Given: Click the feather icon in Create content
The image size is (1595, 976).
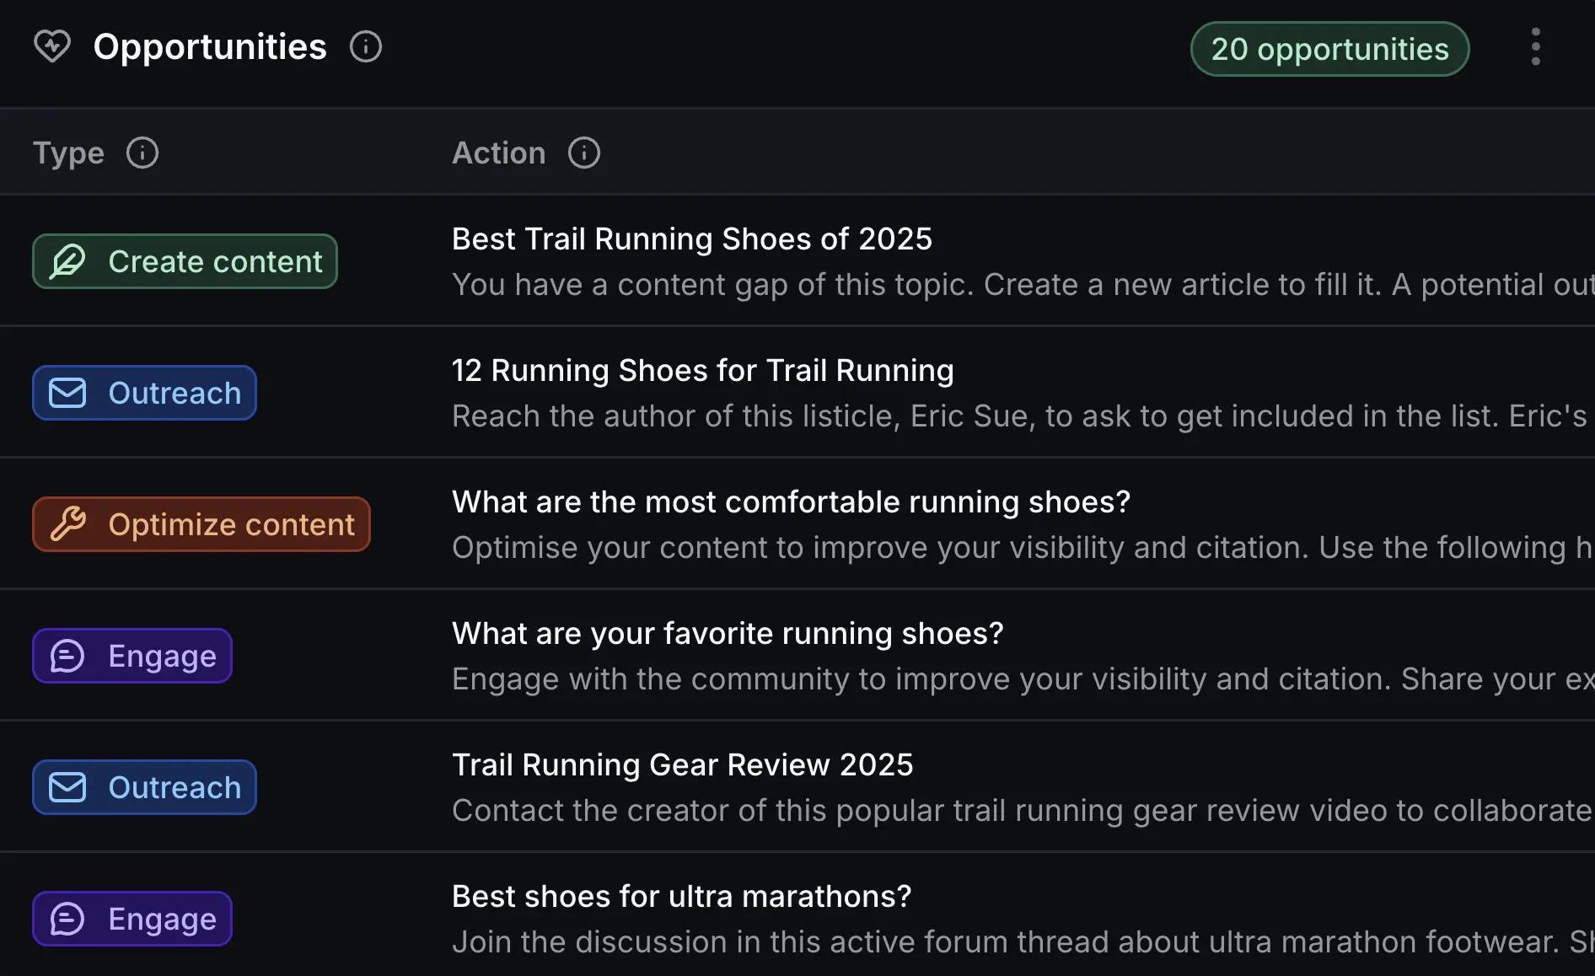Looking at the screenshot, I should tap(67, 261).
